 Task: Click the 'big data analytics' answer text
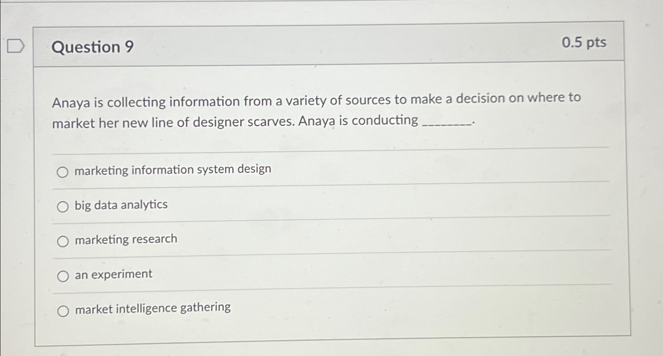120,204
